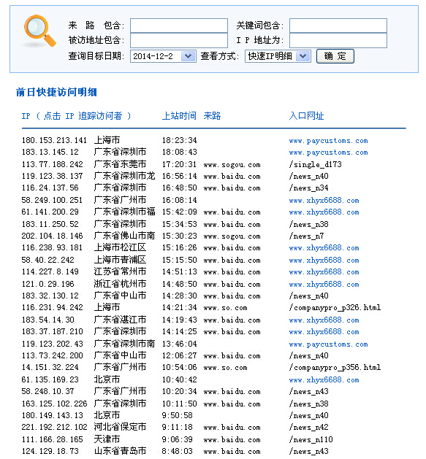Click IP address 221.192.212.102

[x=54, y=427]
